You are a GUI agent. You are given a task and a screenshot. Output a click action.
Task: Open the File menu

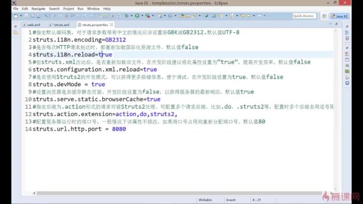tap(16, 9)
